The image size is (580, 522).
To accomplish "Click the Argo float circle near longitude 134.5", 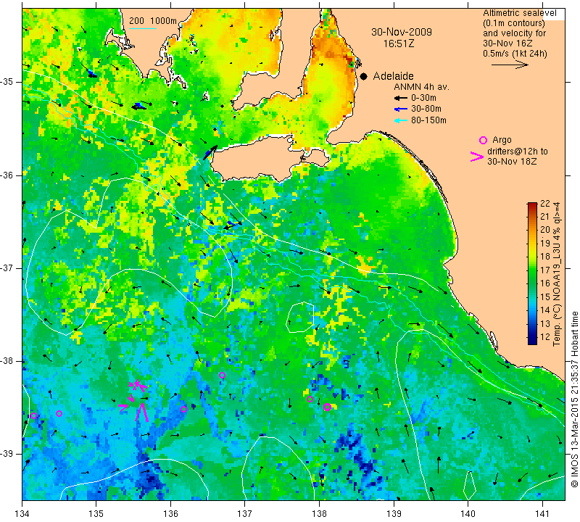I will coord(59,413).
